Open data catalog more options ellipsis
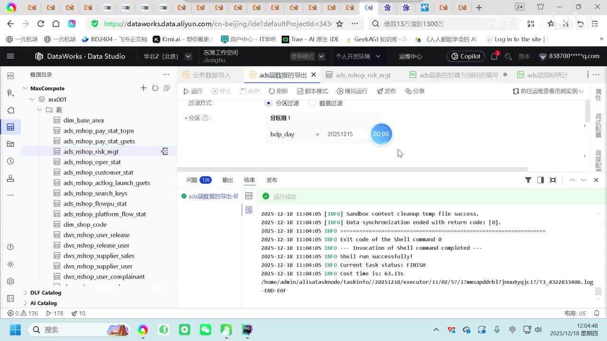Screen dimensions: 607x341 click(166, 74)
